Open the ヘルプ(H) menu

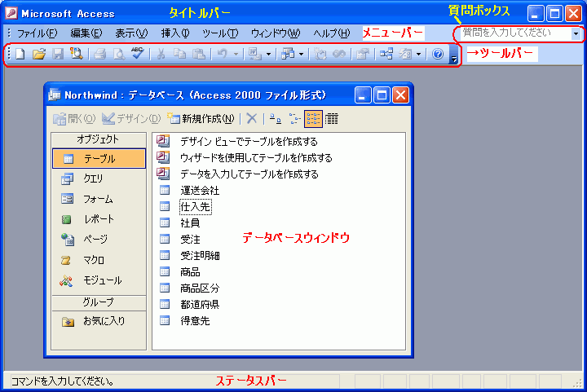(x=332, y=33)
